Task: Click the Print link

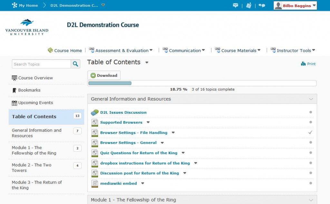Action: pos(311,64)
